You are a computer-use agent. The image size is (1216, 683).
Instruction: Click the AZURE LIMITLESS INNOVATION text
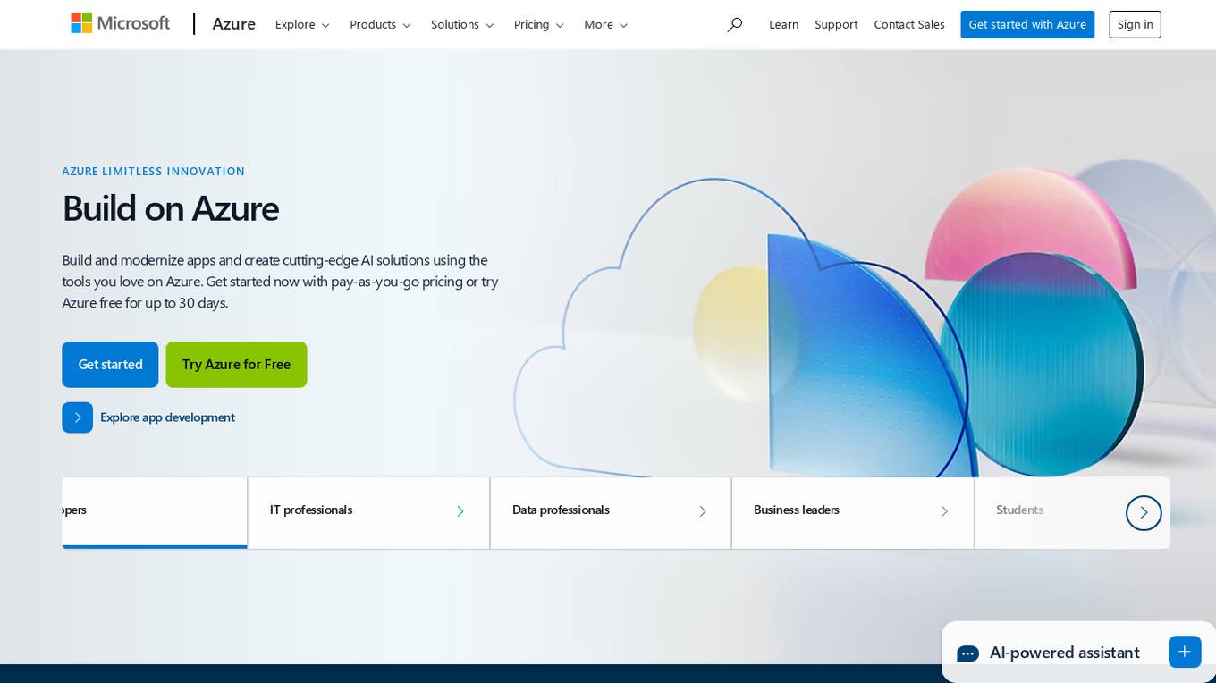[x=153, y=171]
